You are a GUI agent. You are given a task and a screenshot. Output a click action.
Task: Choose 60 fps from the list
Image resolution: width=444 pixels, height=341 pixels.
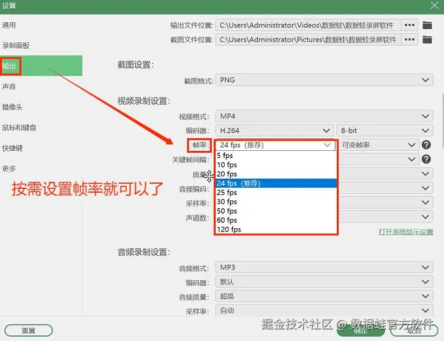(x=276, y=220)
